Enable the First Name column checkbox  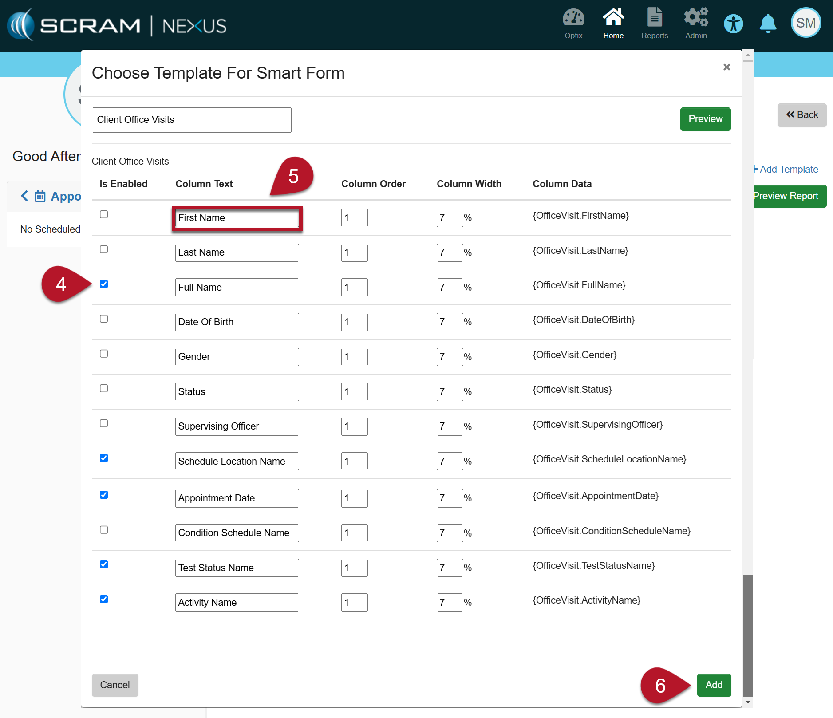click(104, 215)
